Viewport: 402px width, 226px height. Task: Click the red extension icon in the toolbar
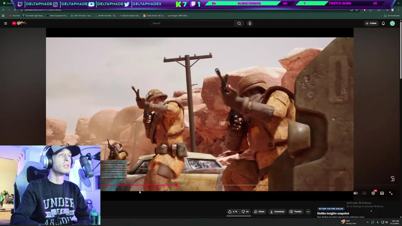[x=364, y=10]
